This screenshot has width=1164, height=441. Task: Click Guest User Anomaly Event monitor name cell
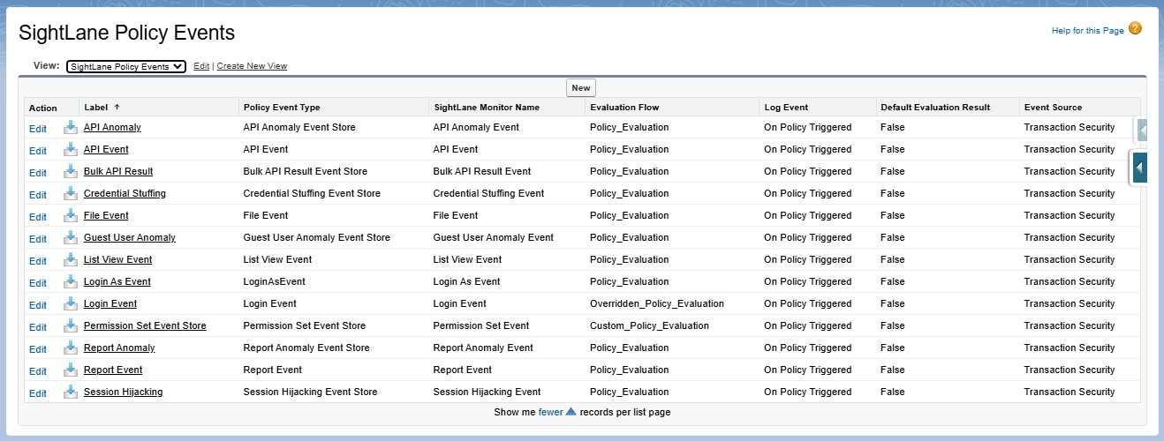pyautogui.click(x=494, y=237)
